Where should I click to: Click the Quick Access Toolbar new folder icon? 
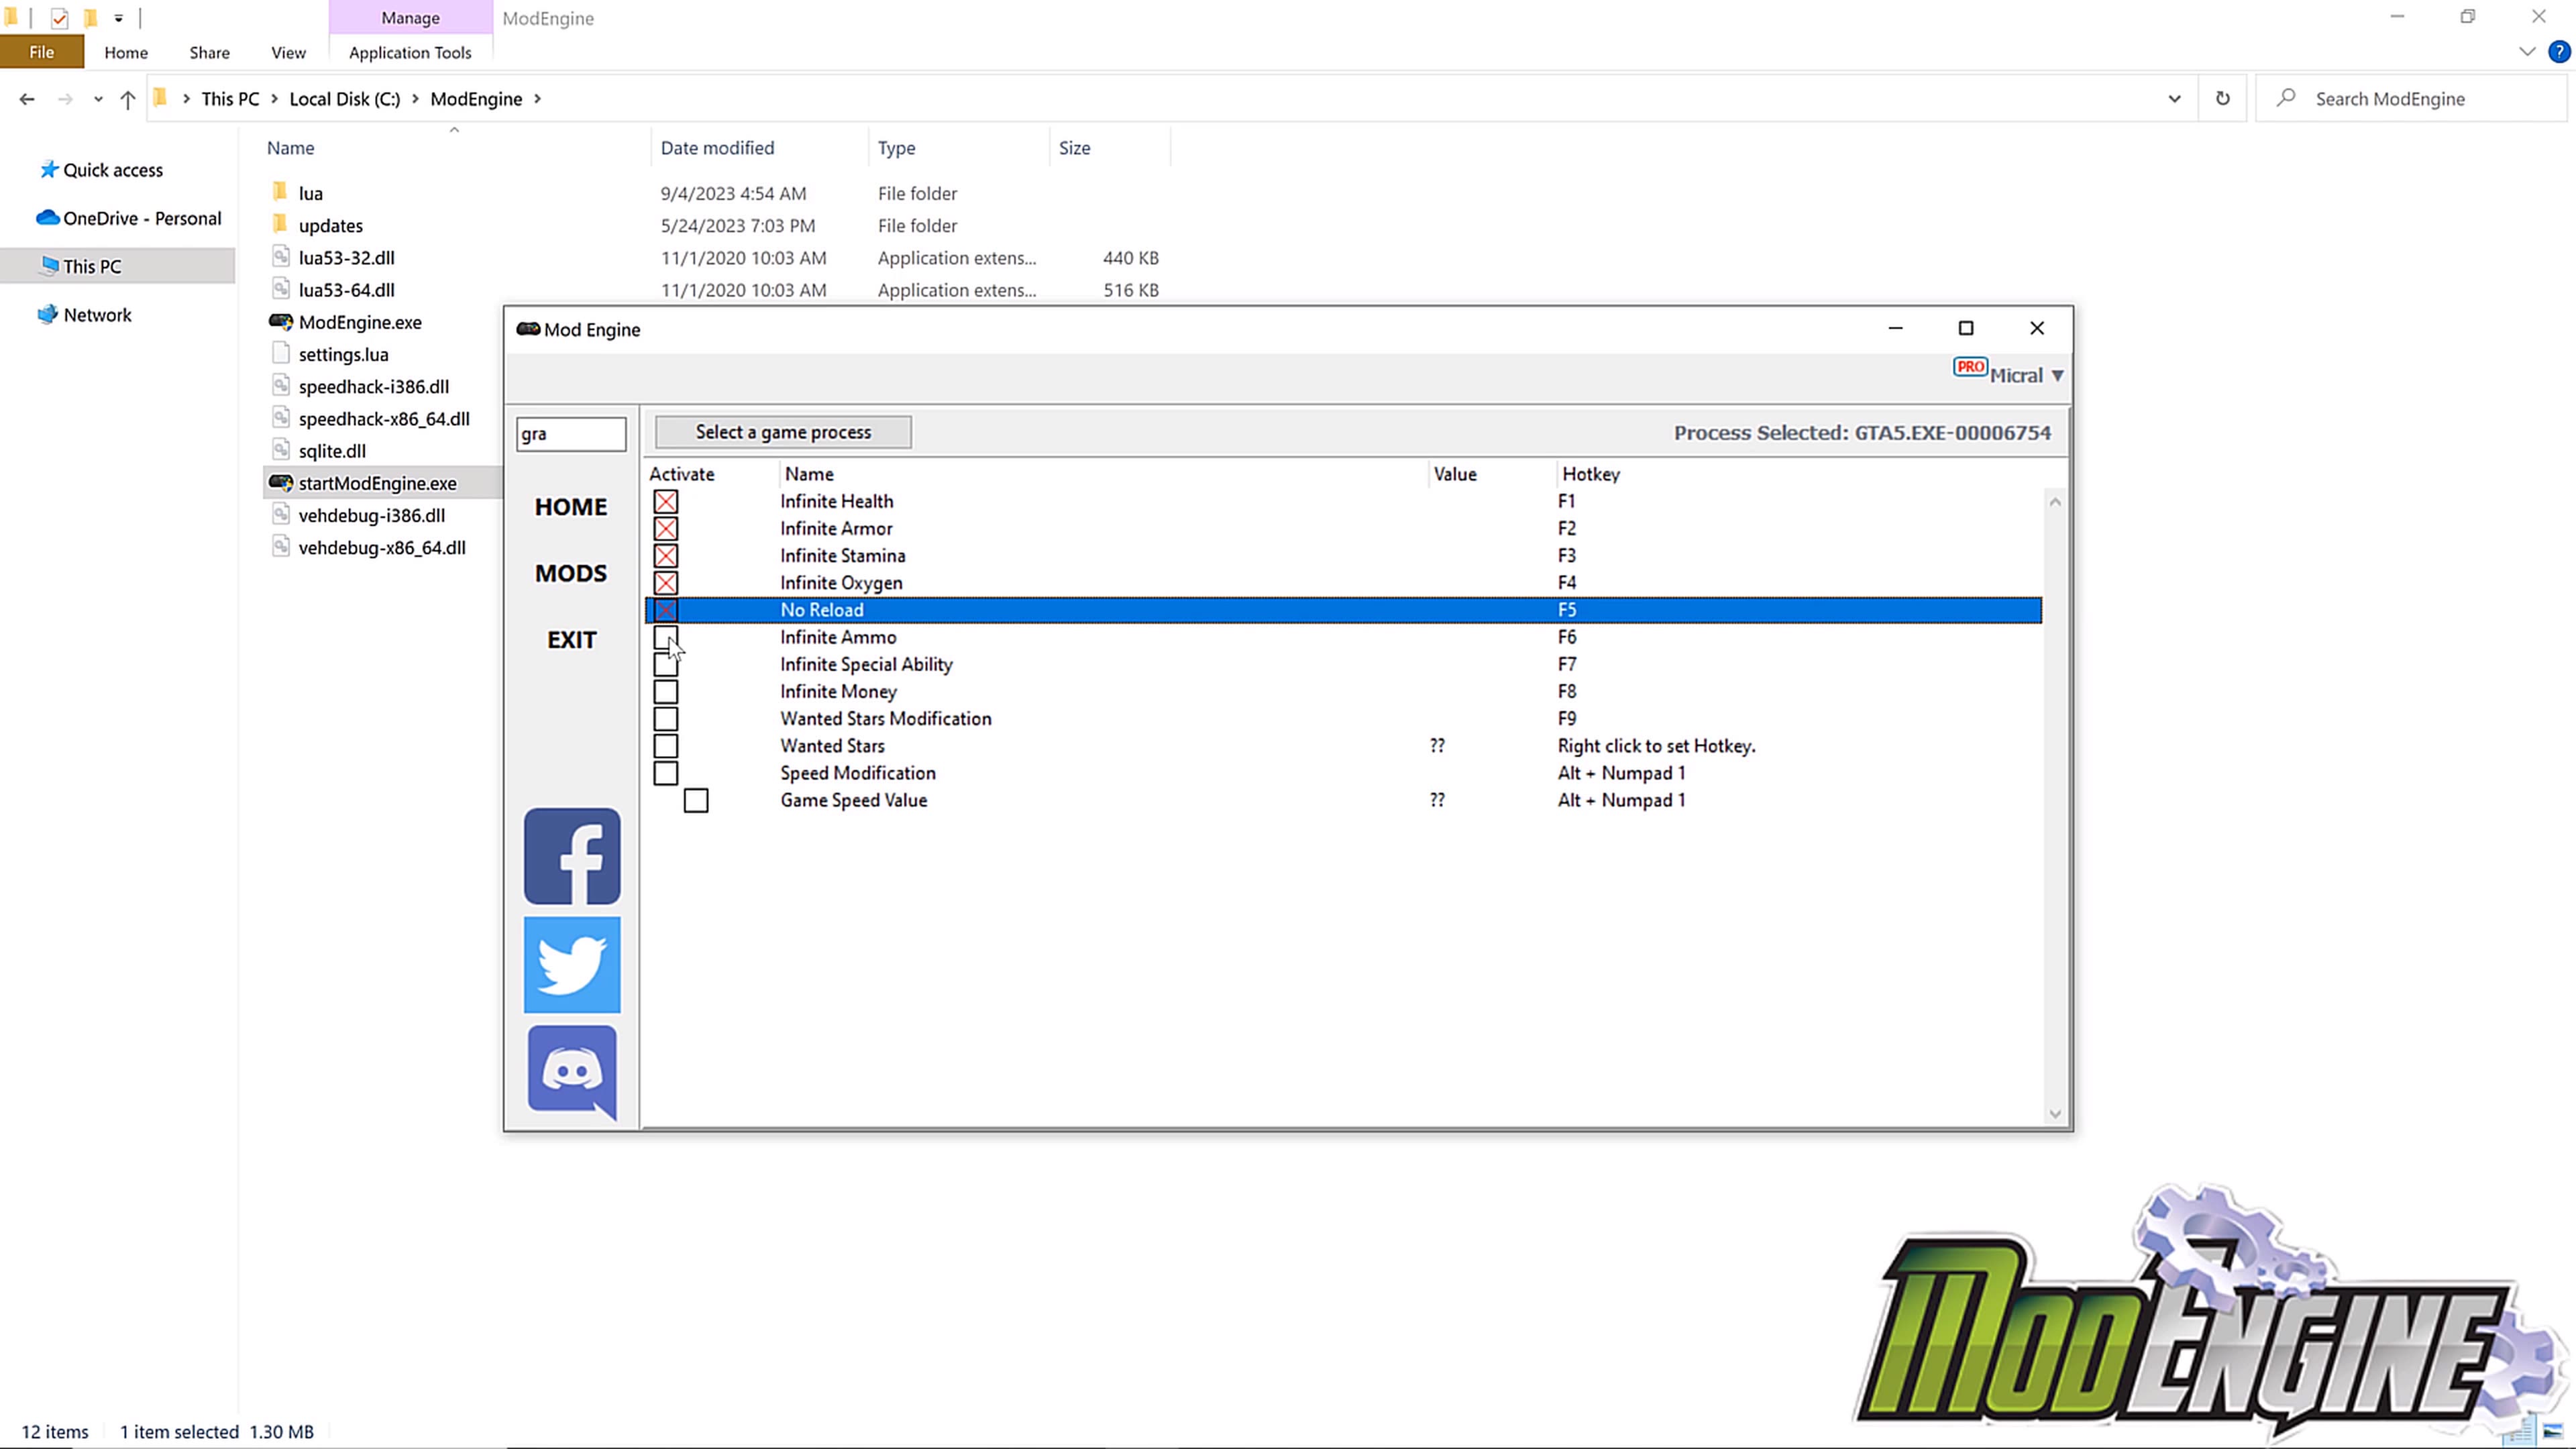[x=90, y=18]
